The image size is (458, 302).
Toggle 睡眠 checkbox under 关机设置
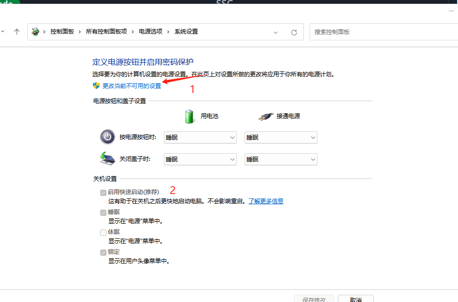pos(103,213)
